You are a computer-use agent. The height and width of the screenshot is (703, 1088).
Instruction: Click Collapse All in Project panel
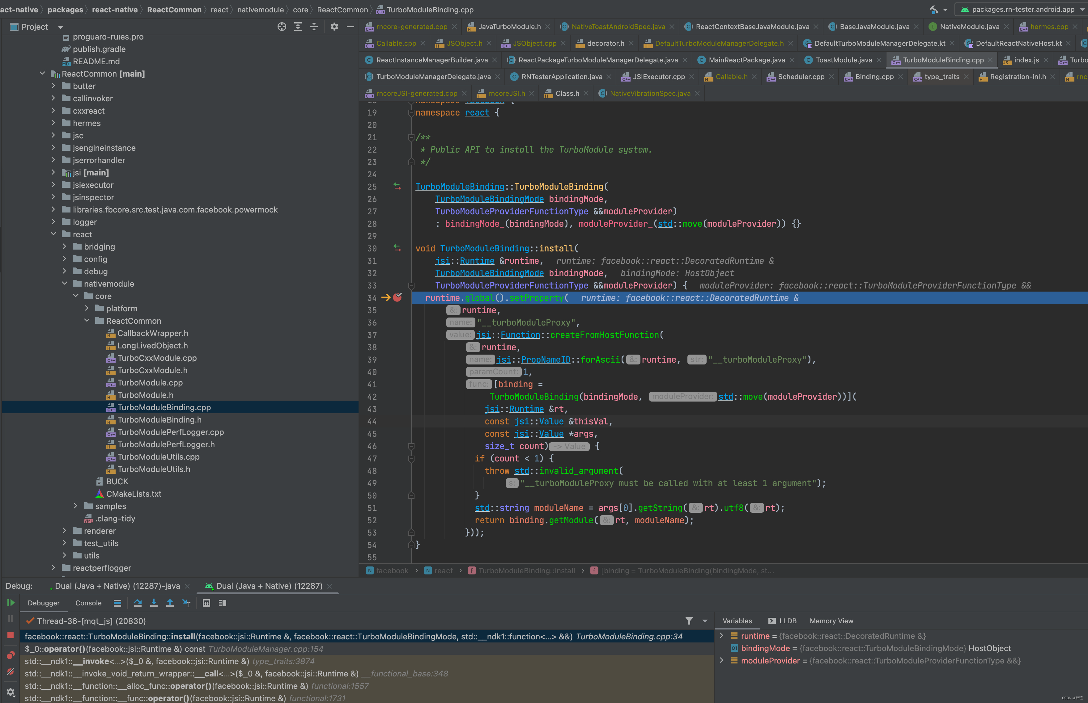(x=314, y=27)
